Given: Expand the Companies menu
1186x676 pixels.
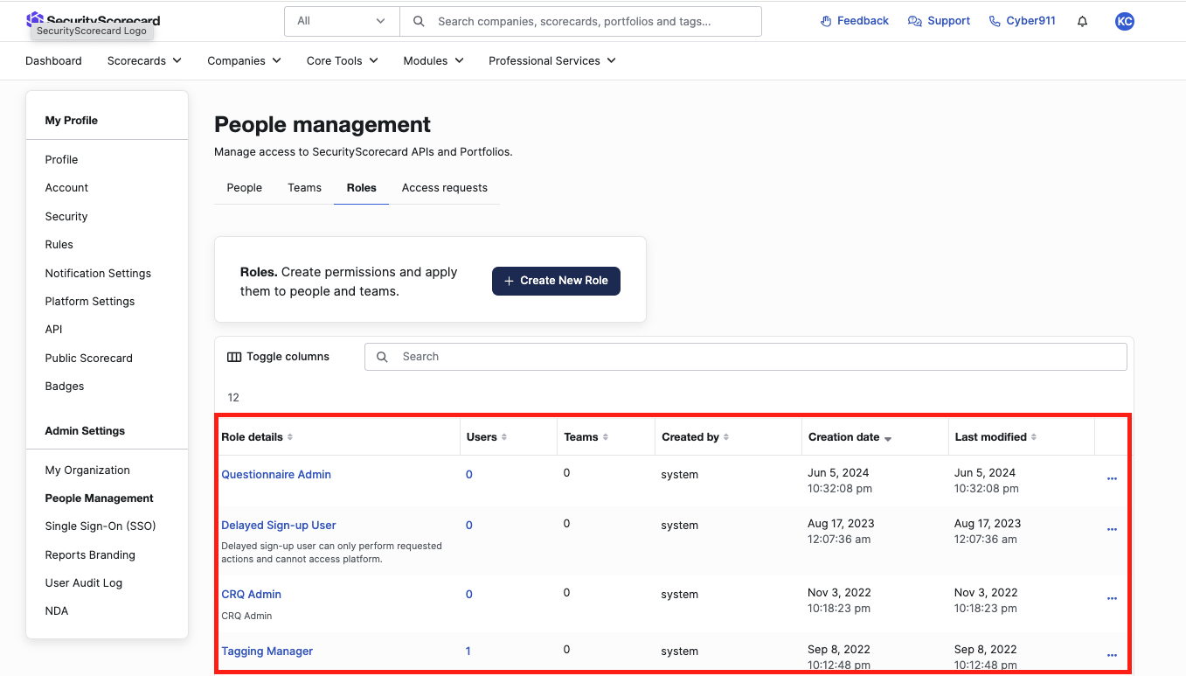Looking at the screenshot, I should 244,61.
